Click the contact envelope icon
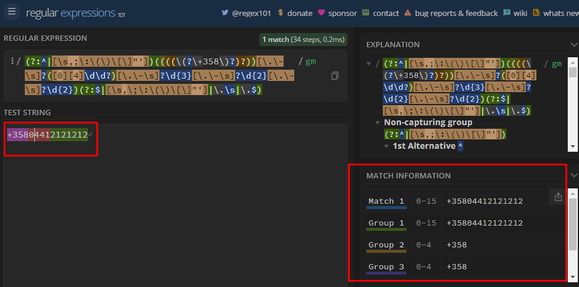This screenshot has height=287, width=579. coord(366,12)
